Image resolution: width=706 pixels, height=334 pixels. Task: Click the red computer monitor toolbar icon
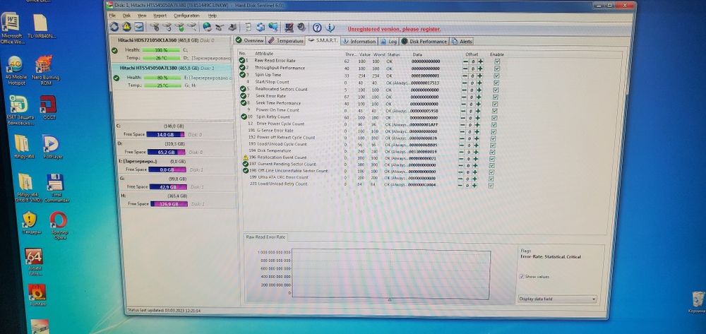pos(289,27)
